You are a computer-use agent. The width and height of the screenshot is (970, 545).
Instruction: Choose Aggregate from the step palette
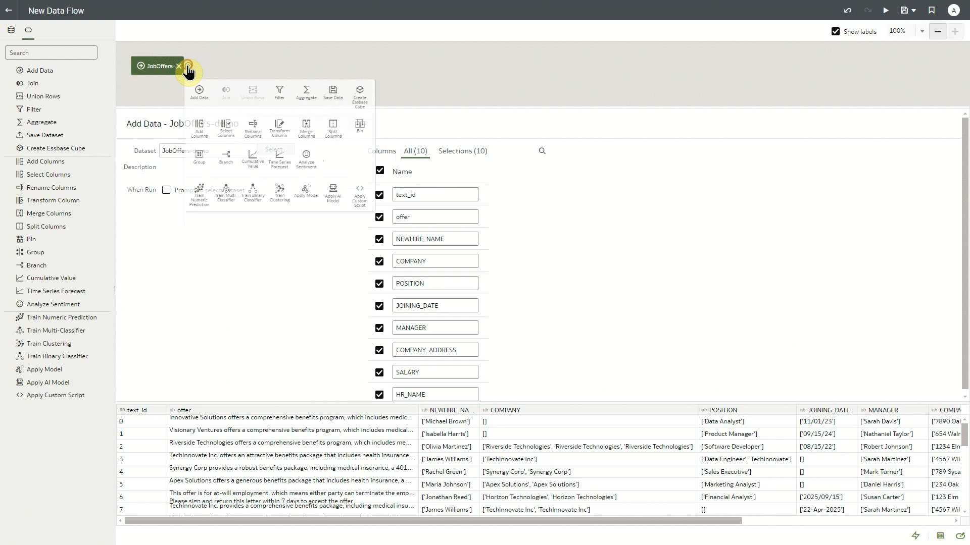click(306, 93)
